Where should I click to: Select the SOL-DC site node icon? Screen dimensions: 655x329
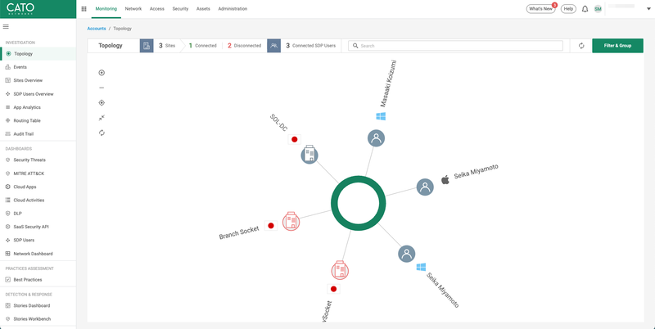coord(309,154)
